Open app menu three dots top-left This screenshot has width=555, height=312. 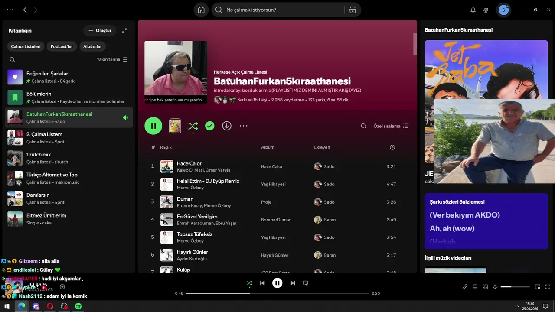coord(10,10)
